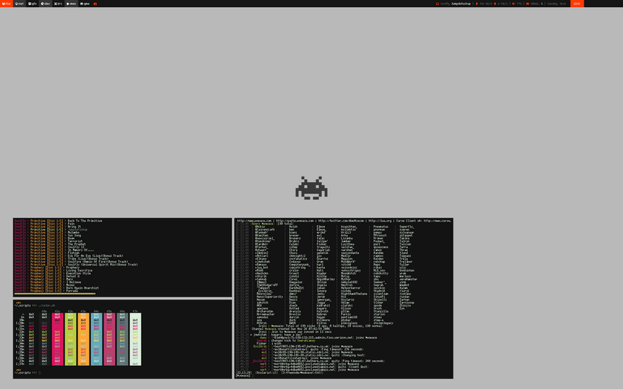Viewport: 623px width, 389px height.
Task: Click the orange tiling layout icon
Action: click(x=96, y=3)
